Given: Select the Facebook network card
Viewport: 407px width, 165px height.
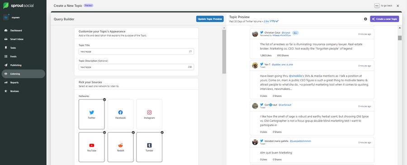Looking at the screenshot, I should [120, 115].
